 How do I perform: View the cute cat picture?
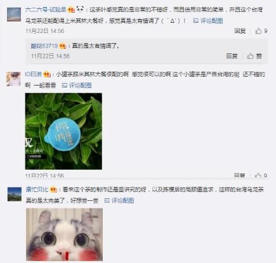pos(65,234)
